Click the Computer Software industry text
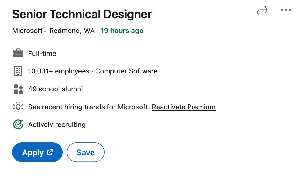Screen dimensions: 304x176 (x=126, y=71)
